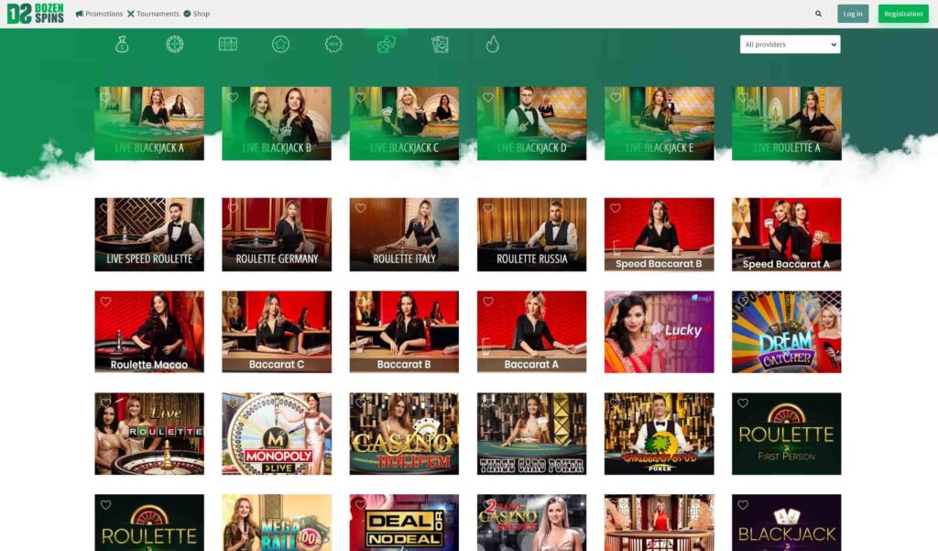Open the slot reels category icon
This screenshot has width=938, height=551.
(228, 44)
